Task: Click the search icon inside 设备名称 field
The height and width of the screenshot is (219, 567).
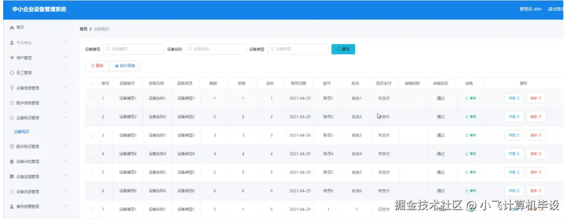Action: pos(190,49)
